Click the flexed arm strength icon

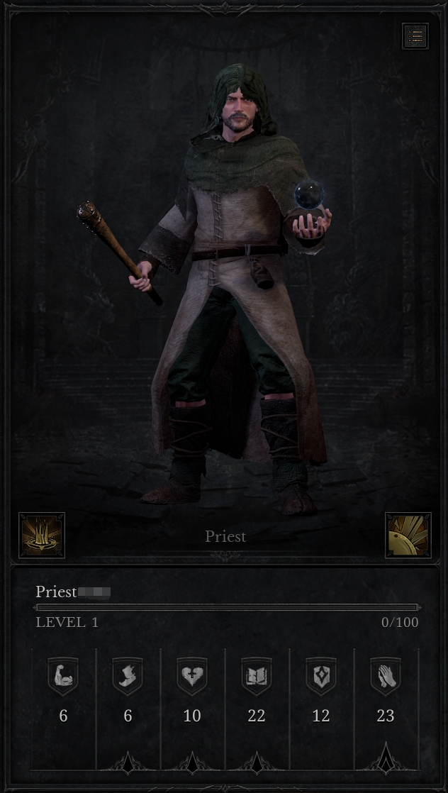tap(63, 676)
